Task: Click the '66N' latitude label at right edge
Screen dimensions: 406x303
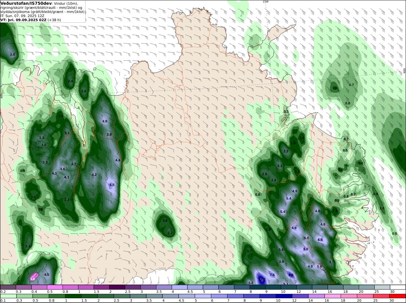Action: [x=404, y=71]
